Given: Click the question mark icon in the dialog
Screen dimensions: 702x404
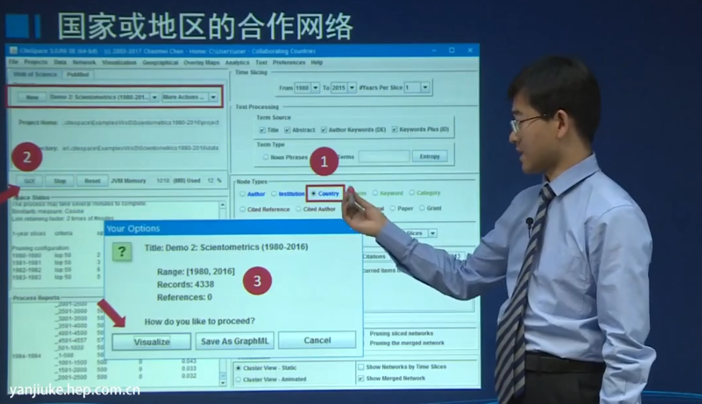Looking at the screenshot, I should pyautogui.click(x=122, y=252).
